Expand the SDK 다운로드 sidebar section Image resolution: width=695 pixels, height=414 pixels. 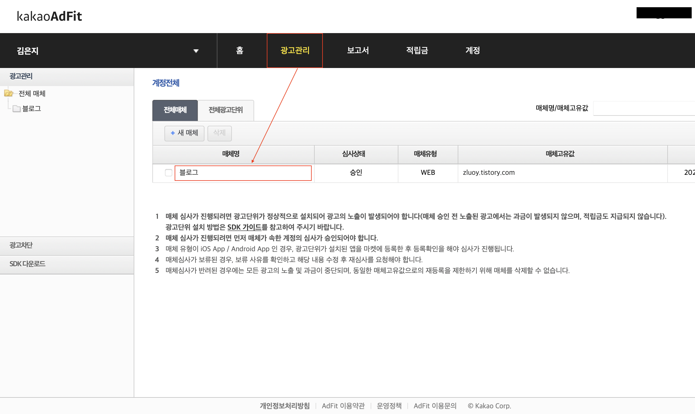(27, 264)
